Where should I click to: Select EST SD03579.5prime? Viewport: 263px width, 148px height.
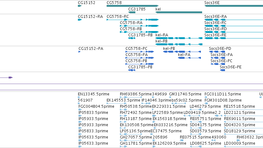click(206, 131)
